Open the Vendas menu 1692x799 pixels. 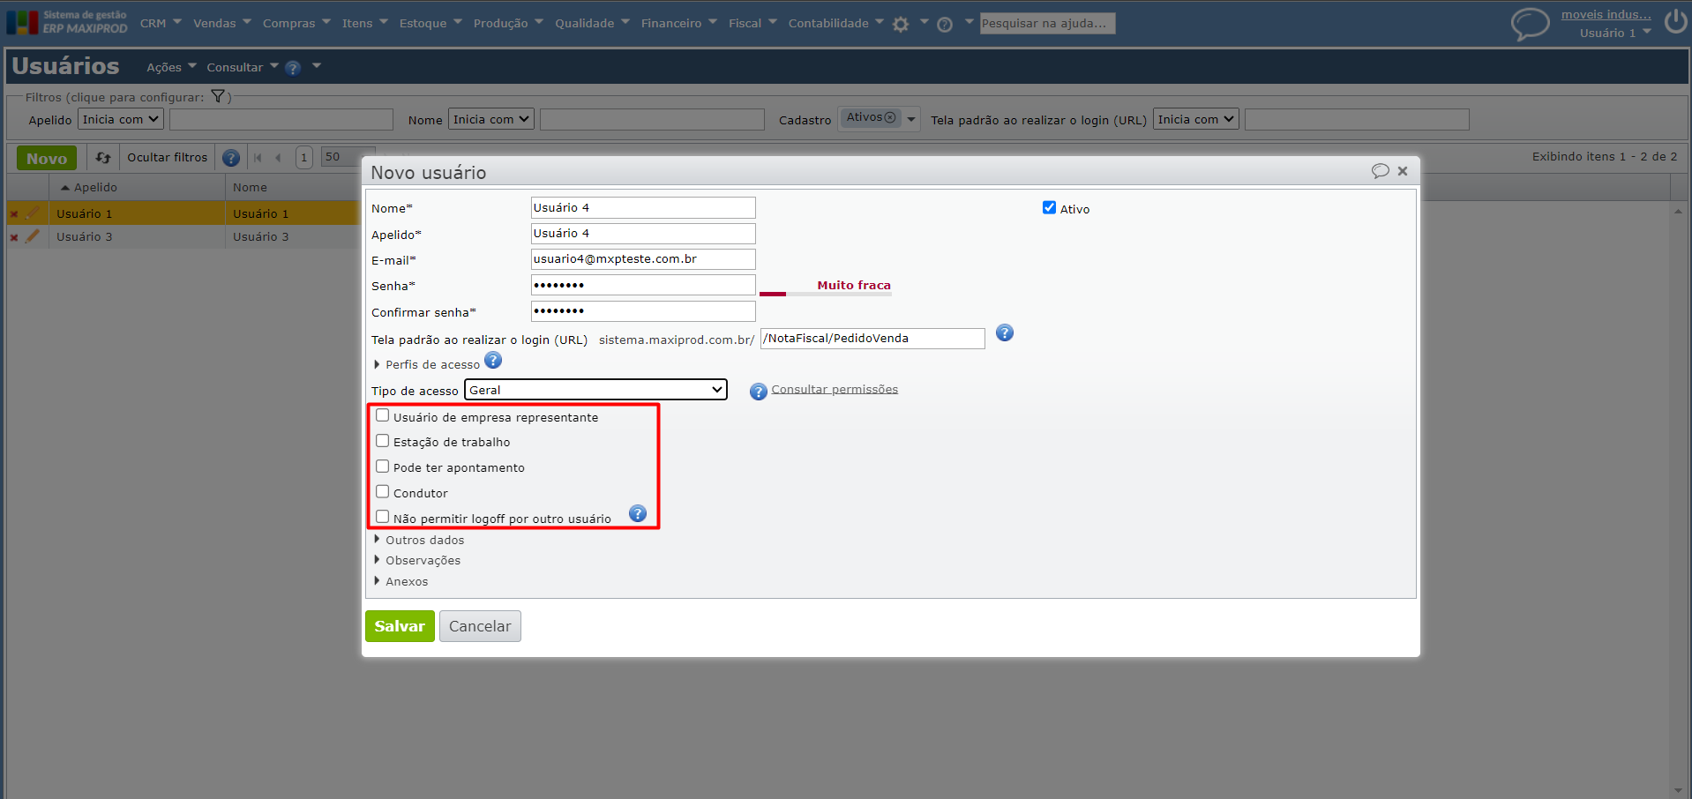tap(222, 23)
